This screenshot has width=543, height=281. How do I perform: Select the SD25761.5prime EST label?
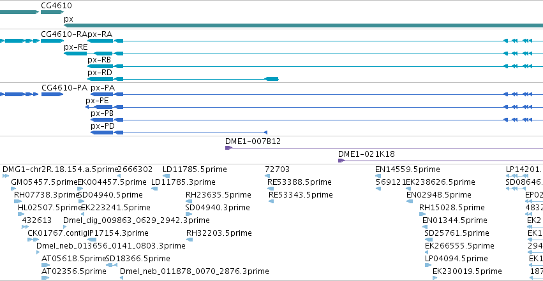457,233
